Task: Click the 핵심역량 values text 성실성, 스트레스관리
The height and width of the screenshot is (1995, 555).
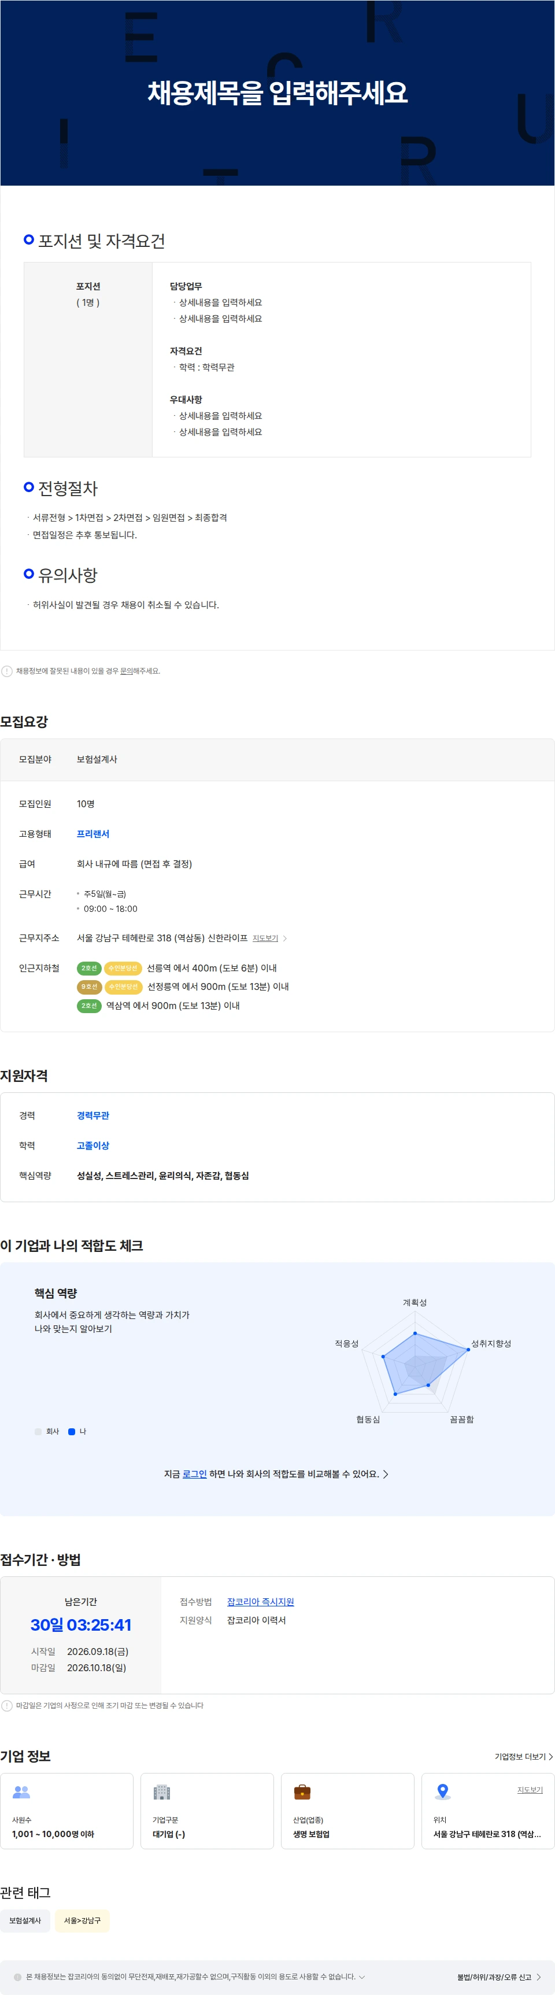Action: [x=162, y=1176]
